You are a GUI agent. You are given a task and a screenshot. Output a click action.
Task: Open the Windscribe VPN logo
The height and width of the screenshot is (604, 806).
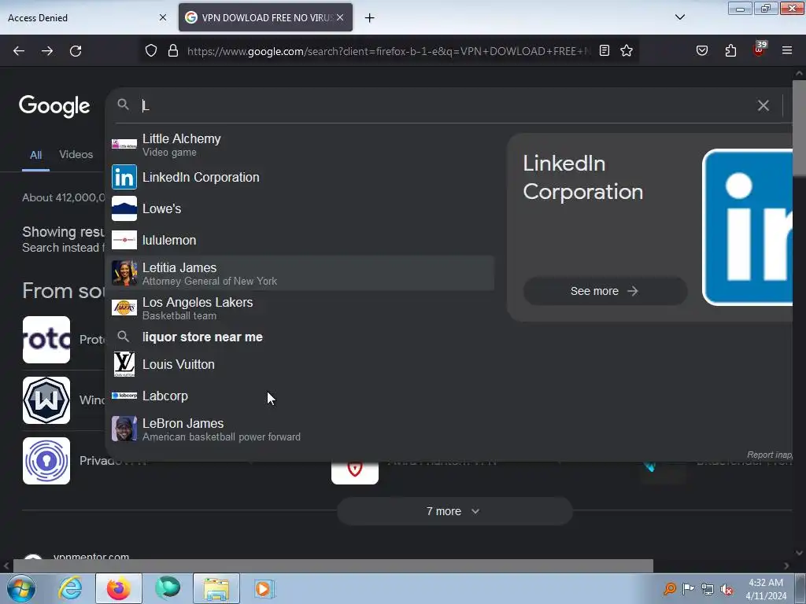tap(46, 400)
